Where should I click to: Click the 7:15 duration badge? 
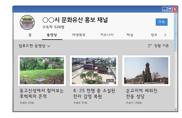58,81
